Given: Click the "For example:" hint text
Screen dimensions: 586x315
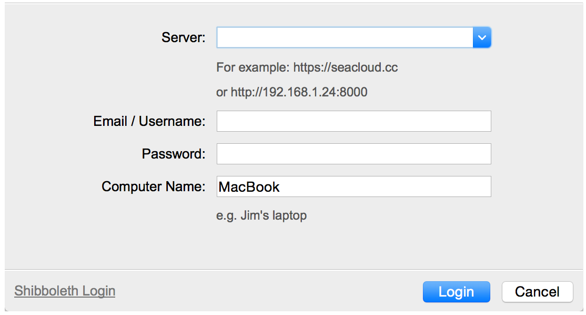Looking at the screenshot, I should (x=252, y=67).
